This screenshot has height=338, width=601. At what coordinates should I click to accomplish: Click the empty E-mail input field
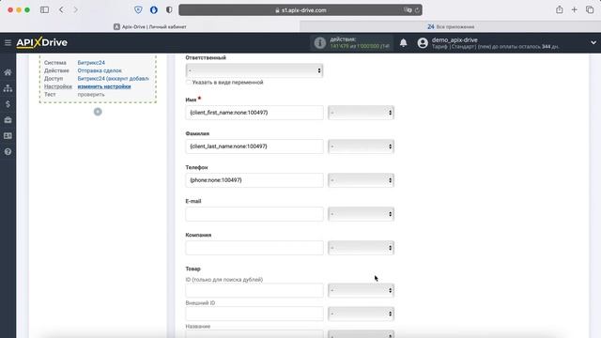[x=254, y=214]
